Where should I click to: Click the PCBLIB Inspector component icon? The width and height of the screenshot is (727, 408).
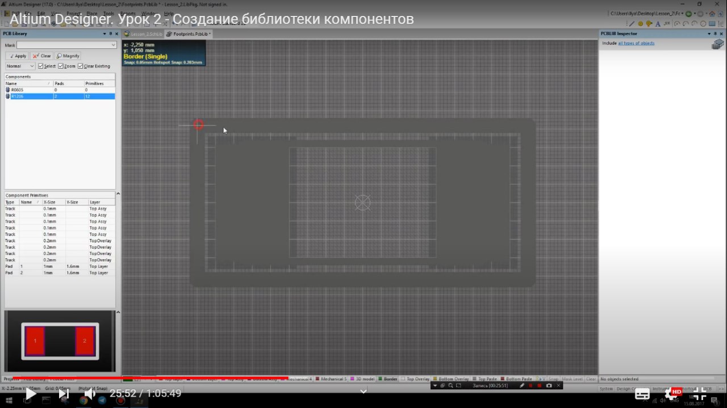coord(718,44)
